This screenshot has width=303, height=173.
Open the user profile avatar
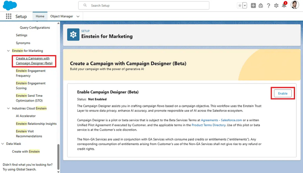click(295, 5)
